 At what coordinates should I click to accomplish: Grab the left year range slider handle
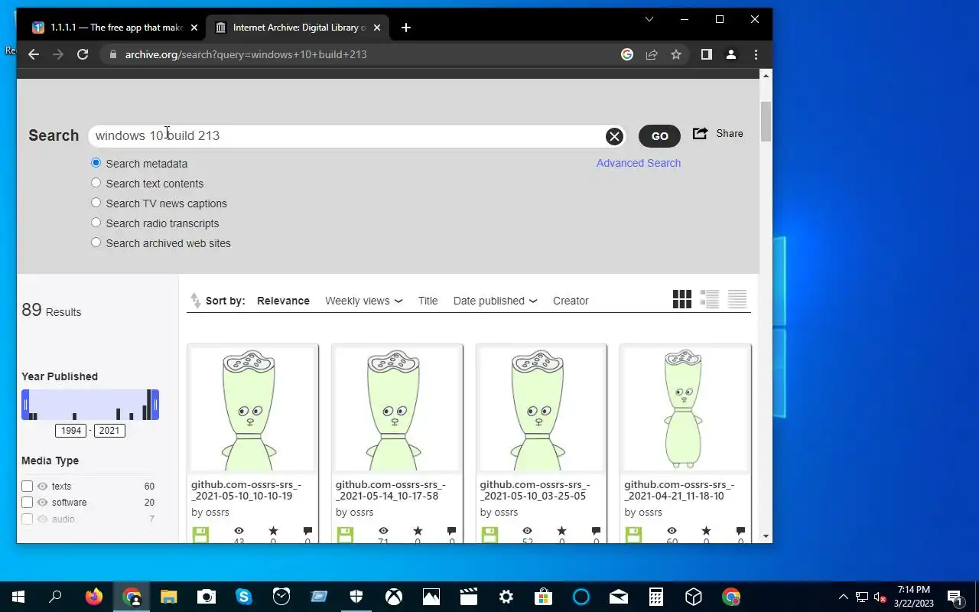tap(25, 405)
